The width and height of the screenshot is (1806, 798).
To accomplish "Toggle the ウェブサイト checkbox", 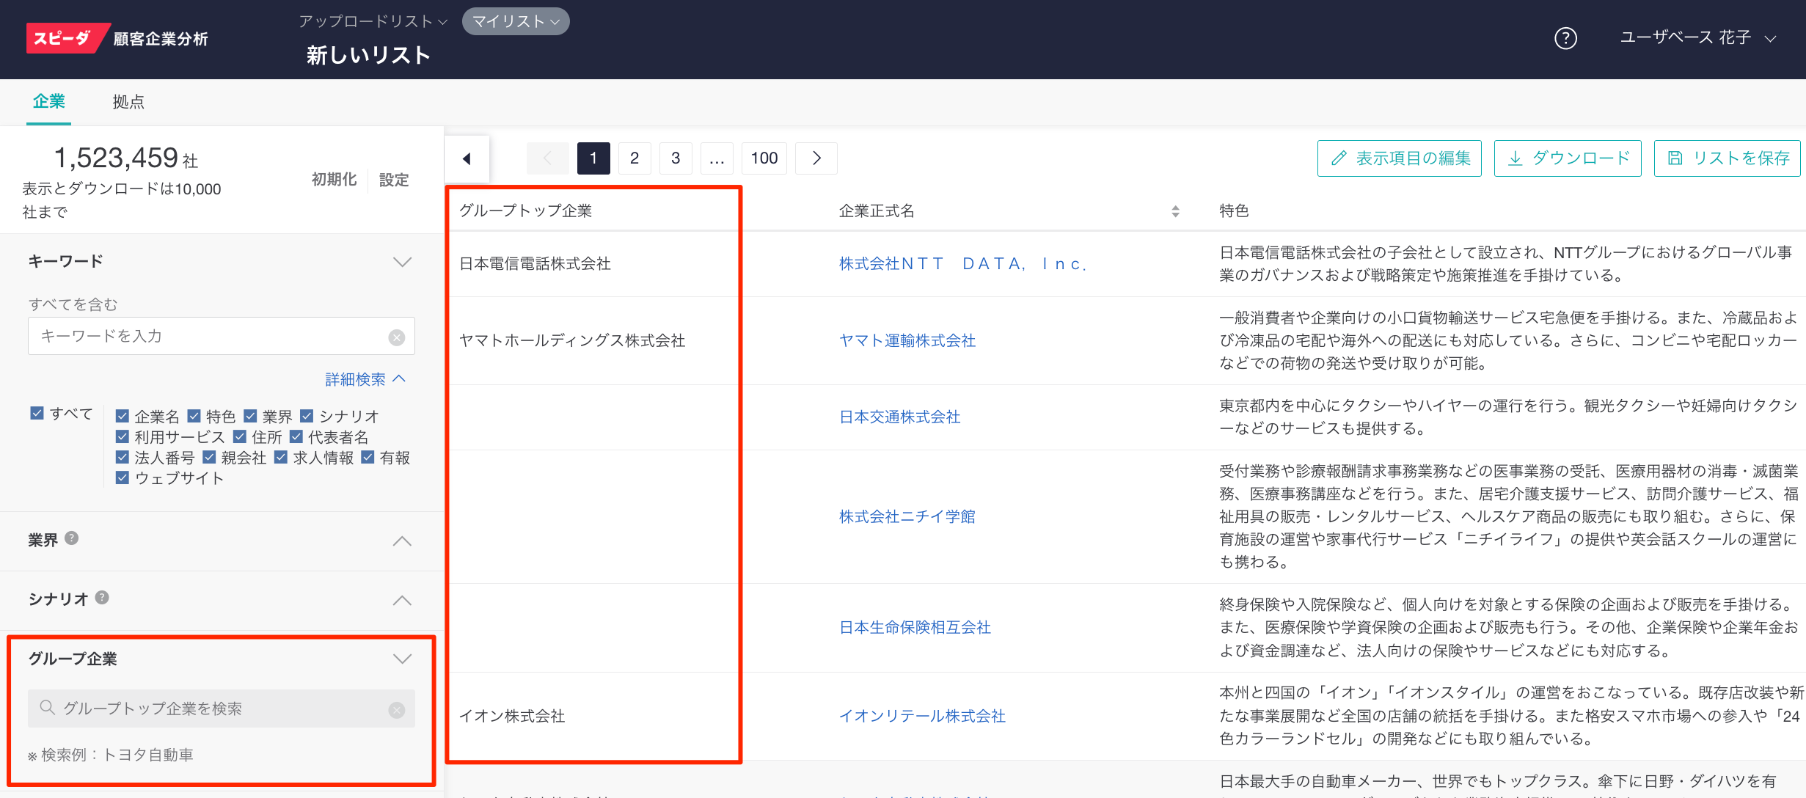I will [x=123, y=478].
